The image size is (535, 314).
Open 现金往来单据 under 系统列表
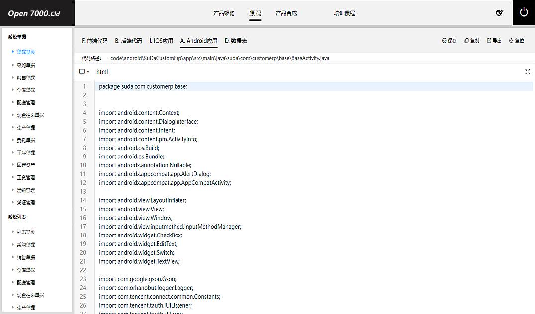(x=30, y=295)
